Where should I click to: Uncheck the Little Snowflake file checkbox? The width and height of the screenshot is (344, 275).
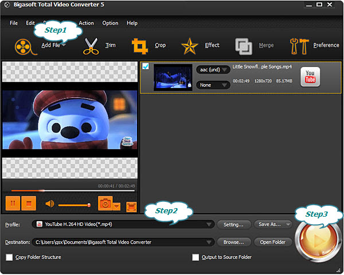pos(146,66)
